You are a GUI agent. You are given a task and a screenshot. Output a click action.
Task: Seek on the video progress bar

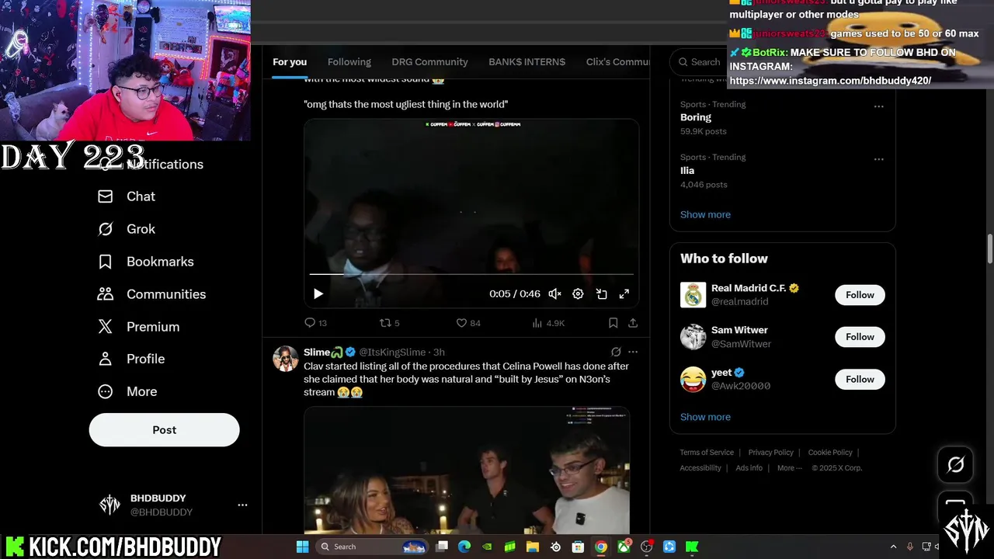tap(471, 274)
